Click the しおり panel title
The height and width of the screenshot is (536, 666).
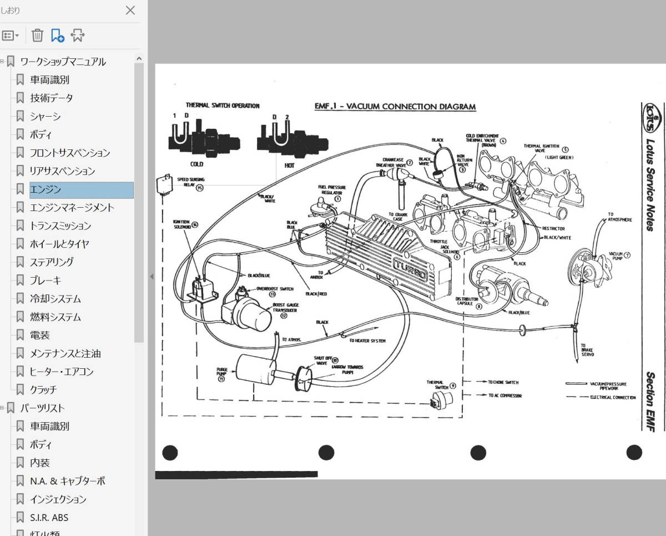click(11, 11)
